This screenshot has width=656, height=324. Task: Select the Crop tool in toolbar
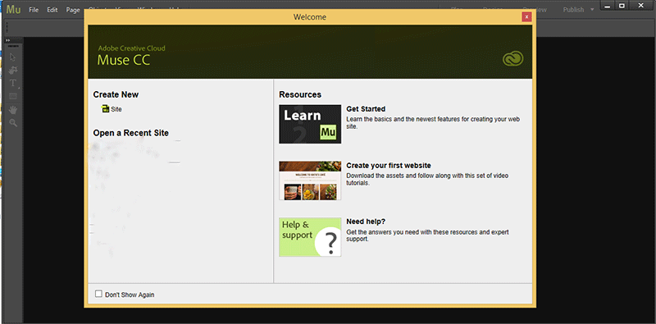pos(13,70)
